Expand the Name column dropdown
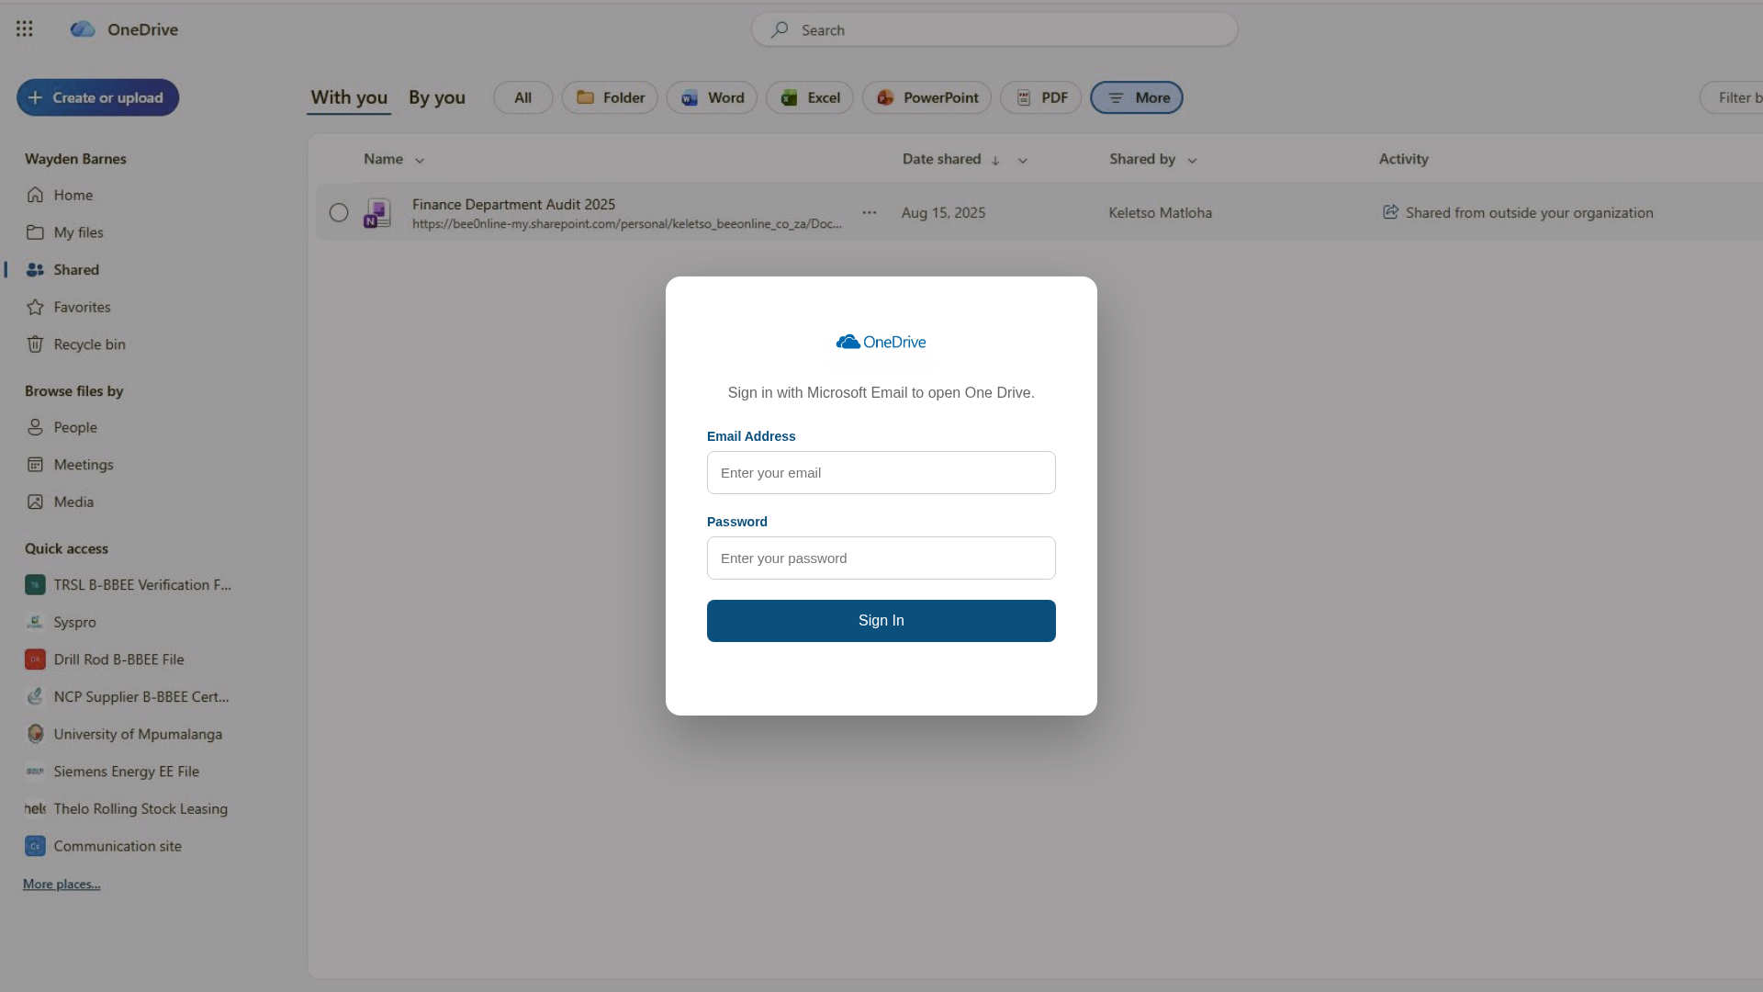 point(420,161)
